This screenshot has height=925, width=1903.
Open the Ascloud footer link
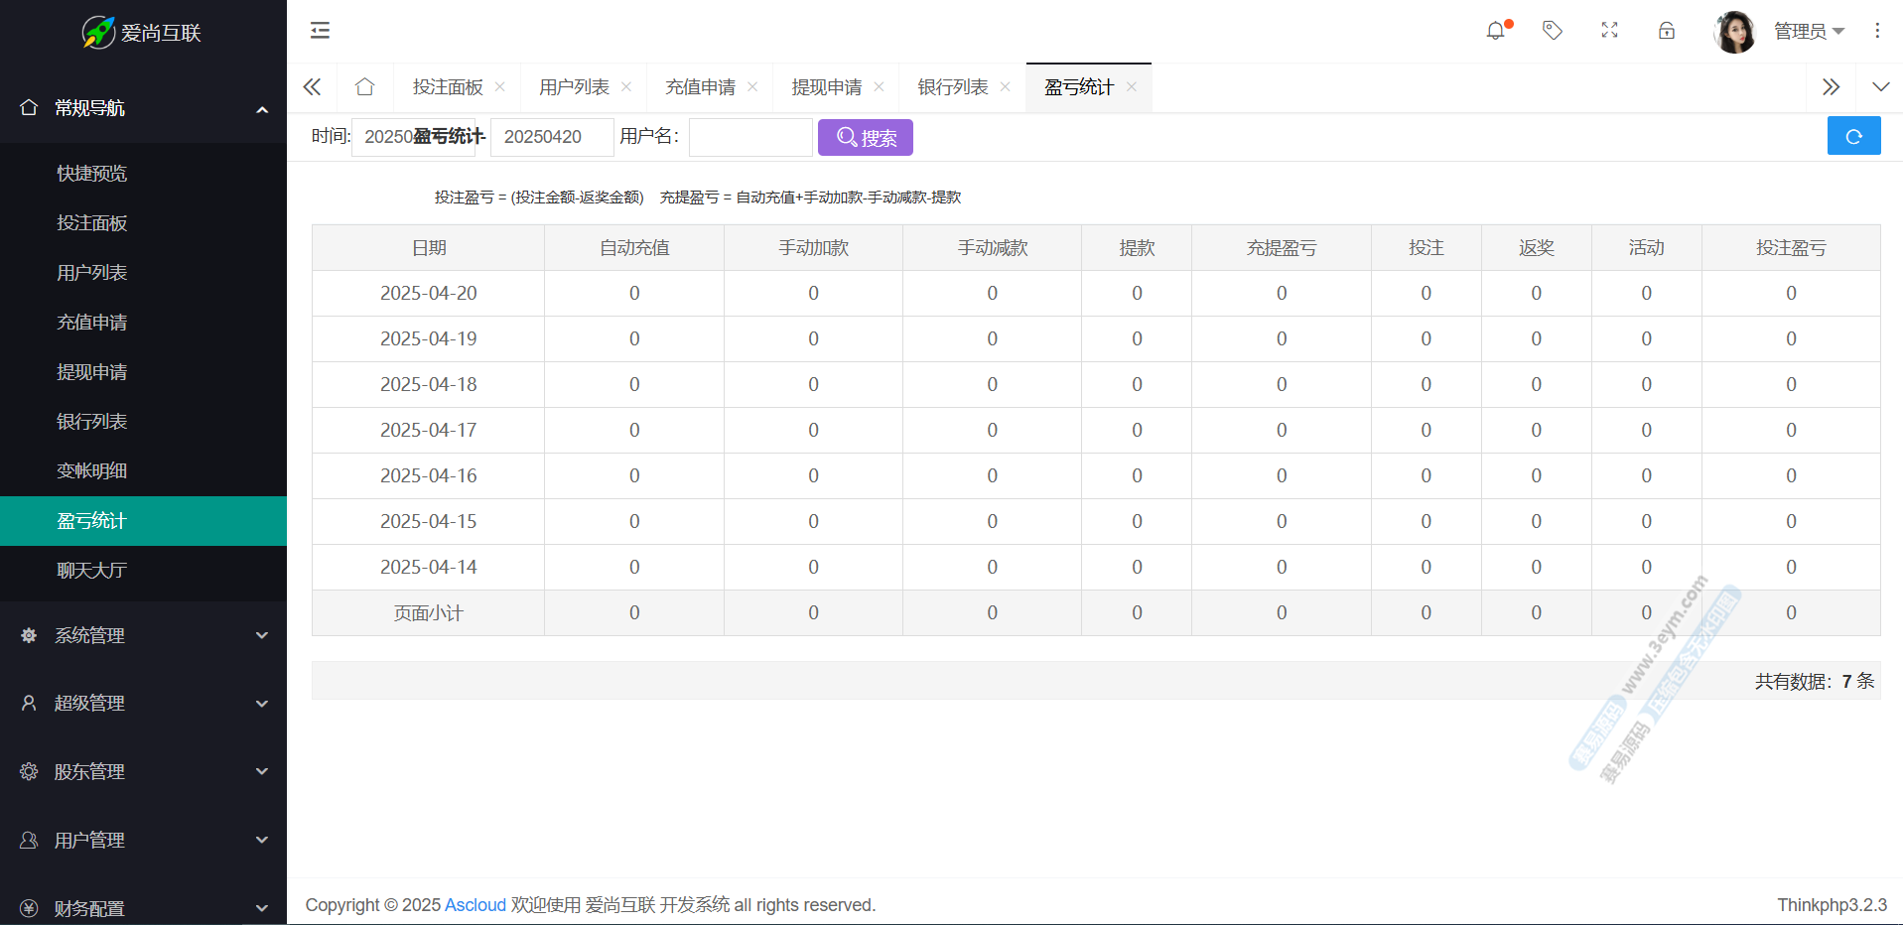[x=475, y=905]
